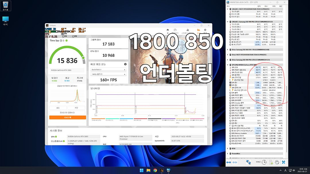
Task: Open the Benchmarks section in 3DMark
Action: click(175, 31)
